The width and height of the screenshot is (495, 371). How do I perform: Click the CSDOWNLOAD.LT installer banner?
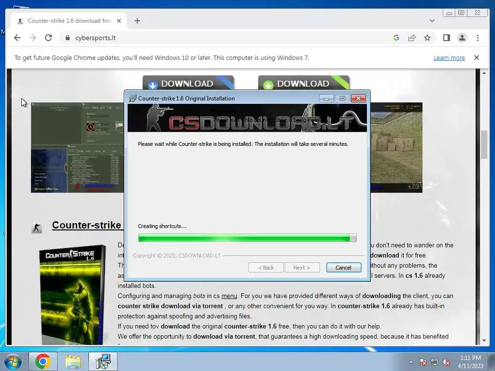coord(247,118)
